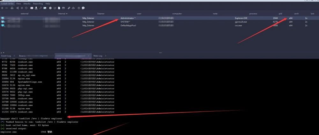Click the pid value 4276 in the session table
This screenshot has height=135, width=319.
click(275, 22)
